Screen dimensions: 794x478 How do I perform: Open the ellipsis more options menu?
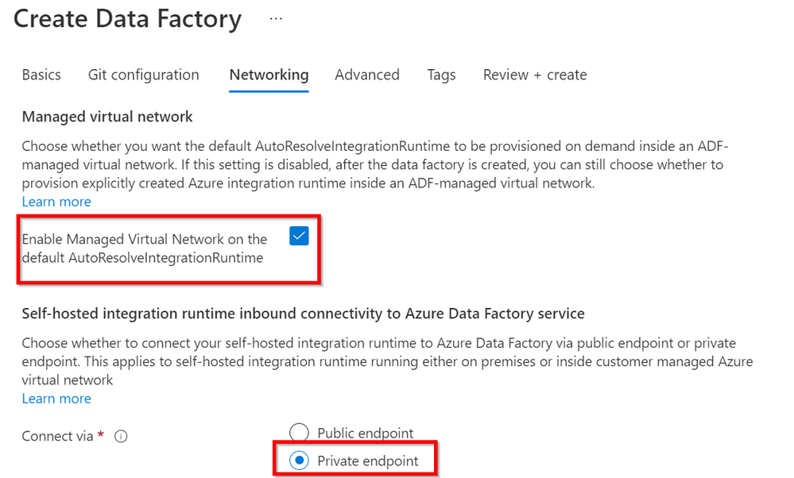pyautogui.click(x=276, y=19)
